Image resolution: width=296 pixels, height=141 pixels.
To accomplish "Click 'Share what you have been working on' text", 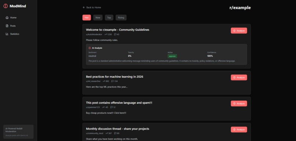I will click(112, 139).
